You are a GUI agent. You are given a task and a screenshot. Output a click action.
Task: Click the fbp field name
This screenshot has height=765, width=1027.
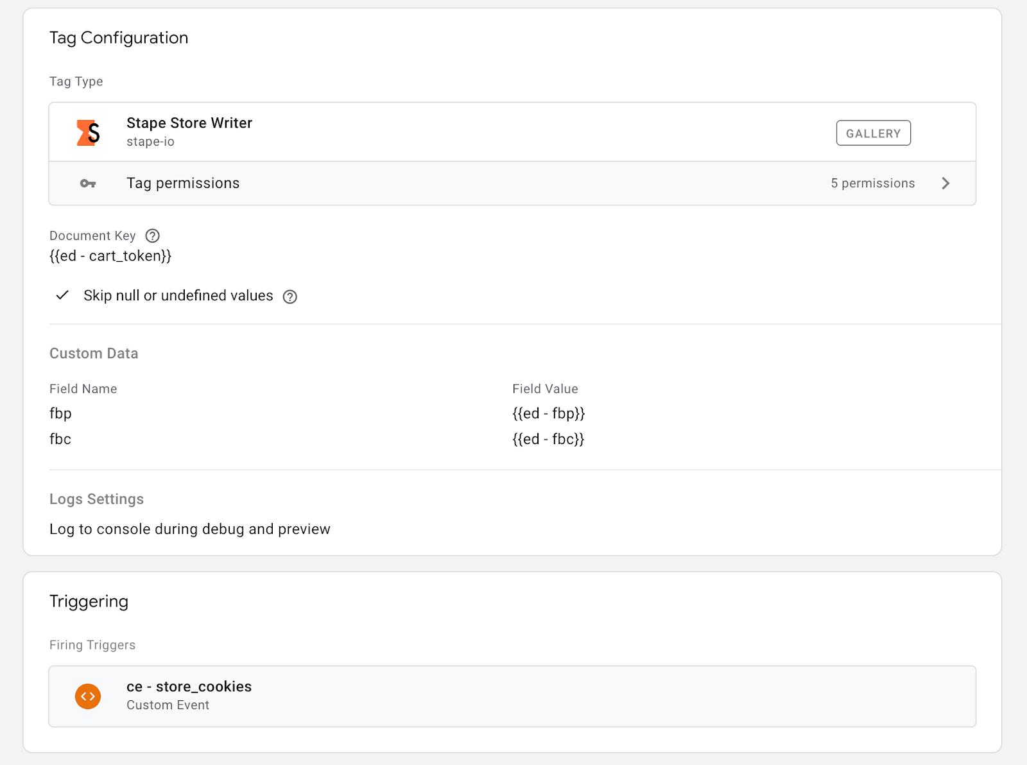60,414
